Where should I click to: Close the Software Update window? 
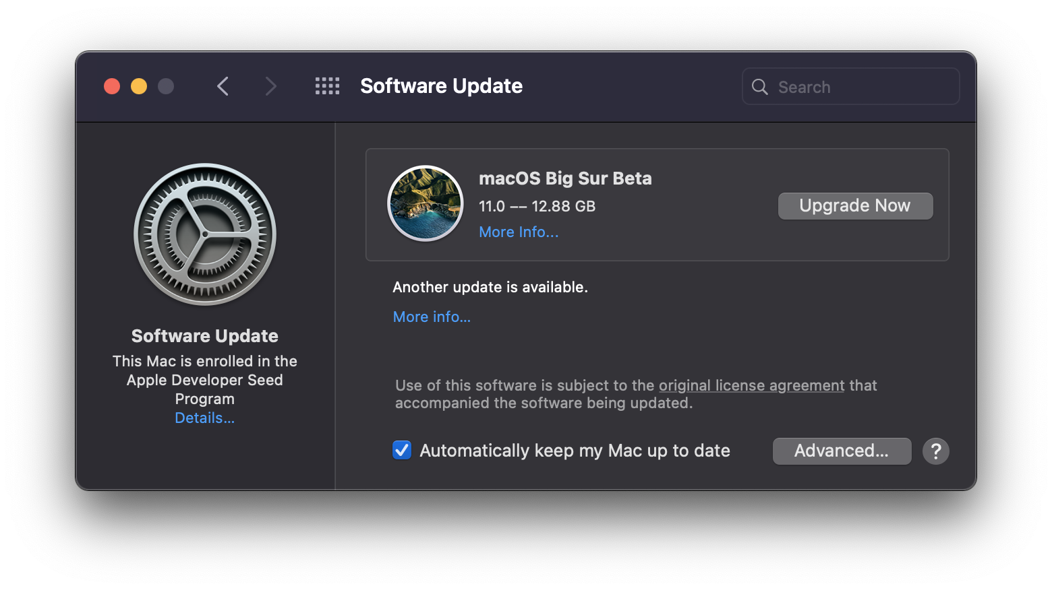[112, 86]
